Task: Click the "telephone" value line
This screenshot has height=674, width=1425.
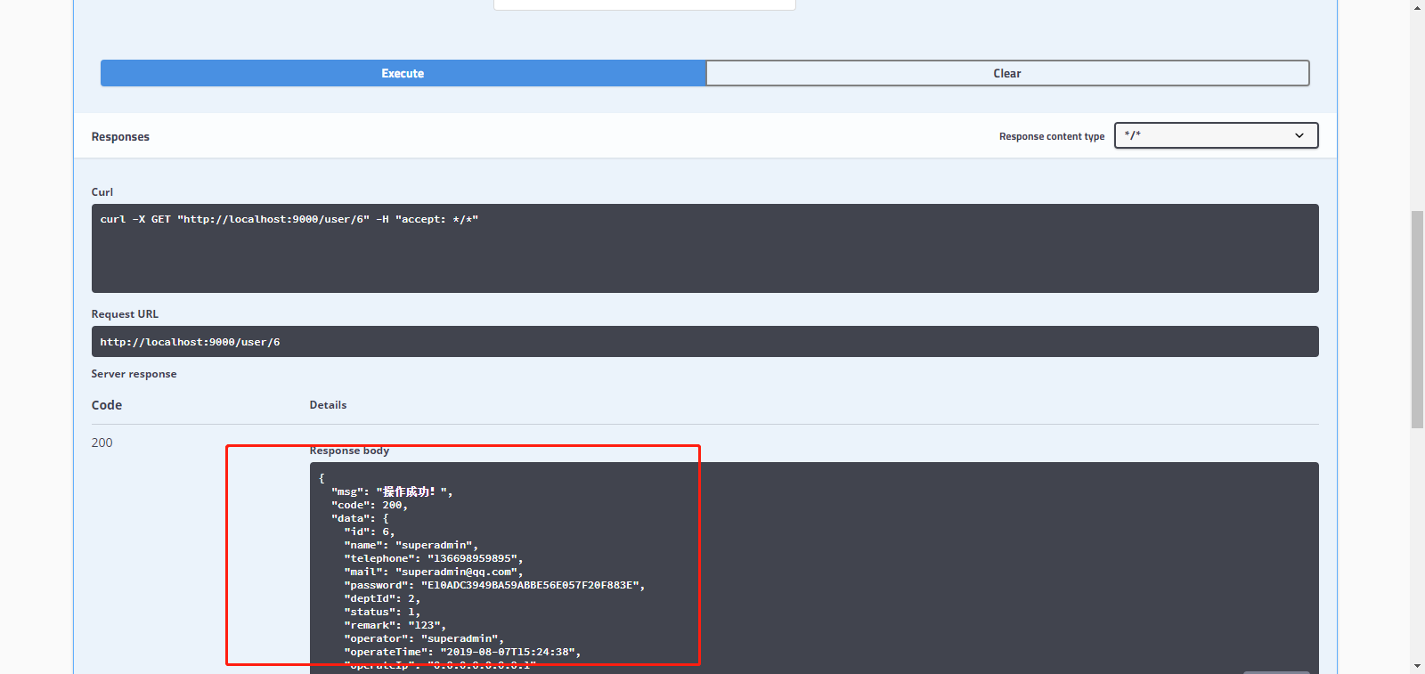Action: (434, 558)
